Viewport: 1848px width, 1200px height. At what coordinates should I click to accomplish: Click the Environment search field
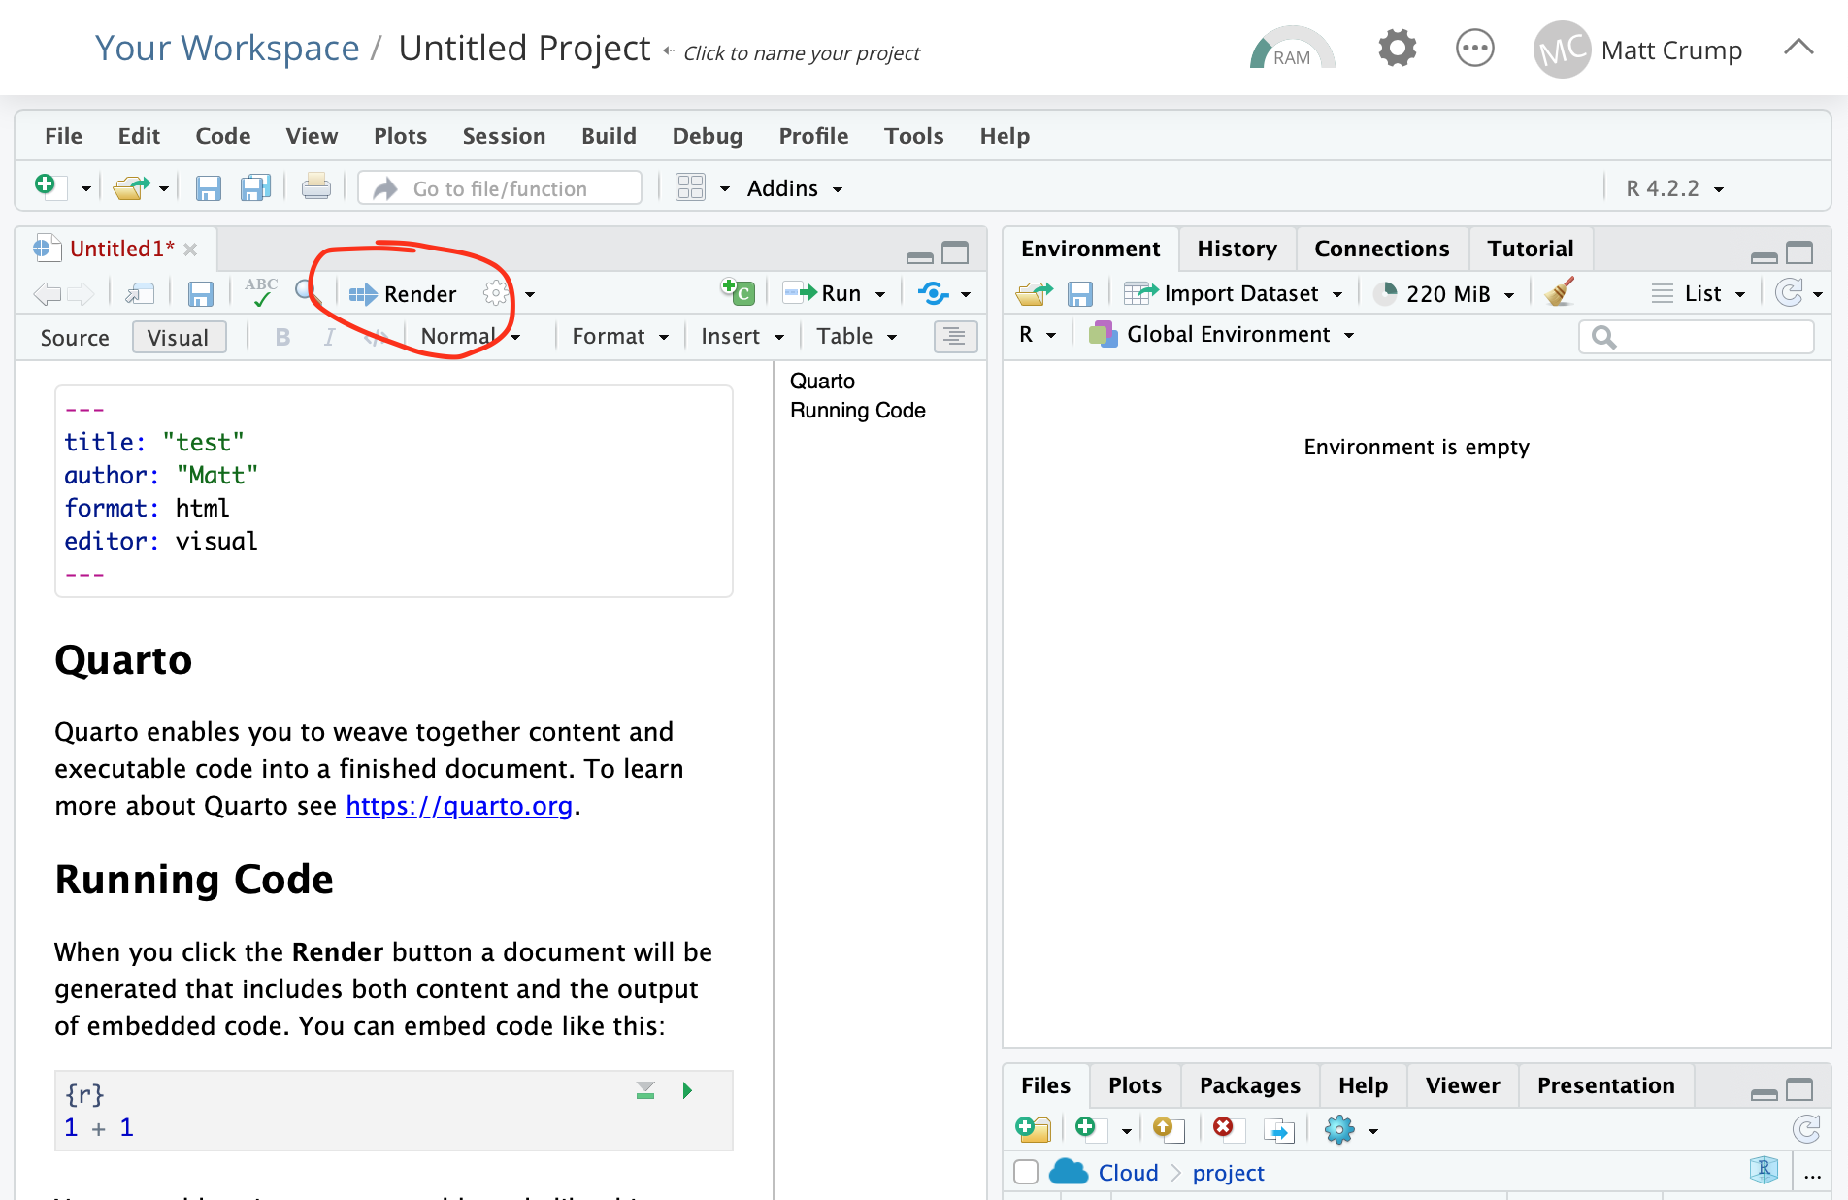click(1697, 336)
